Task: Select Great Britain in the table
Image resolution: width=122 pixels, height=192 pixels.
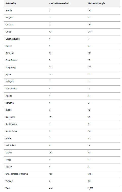Action: coord(11,60)
